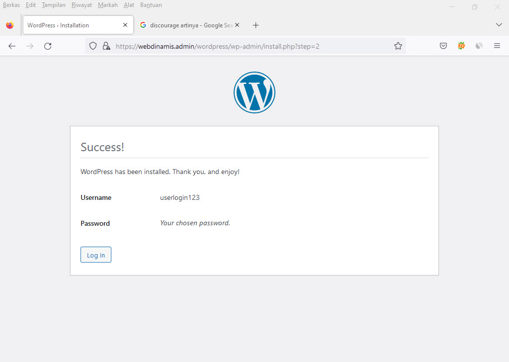The width and height of the screenshot is (509, 362).
Task: Open the list all tabs chevron
Action: tap(499, 24)
